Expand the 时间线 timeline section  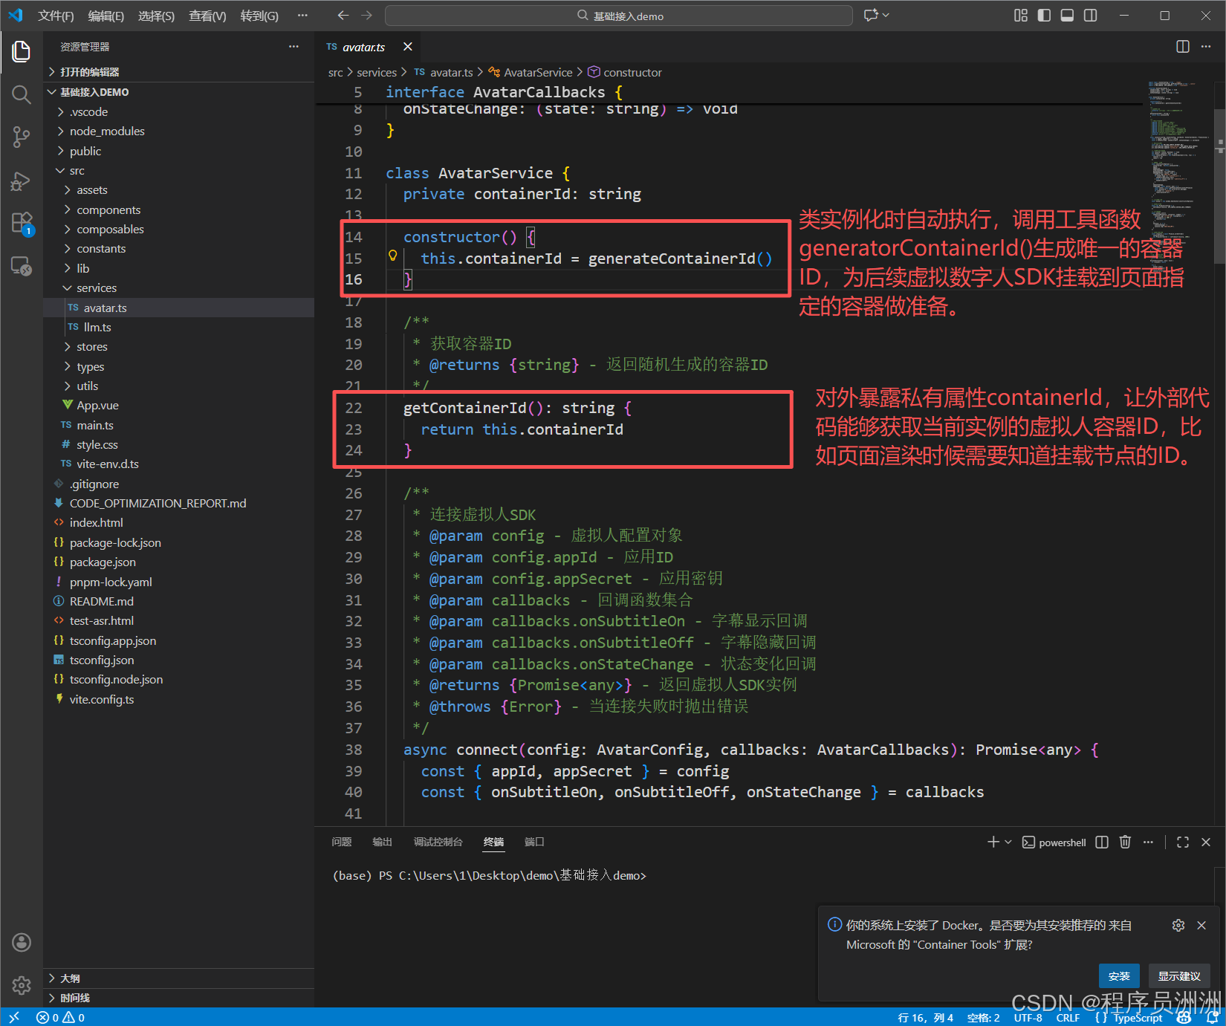(x=178, y=998)
